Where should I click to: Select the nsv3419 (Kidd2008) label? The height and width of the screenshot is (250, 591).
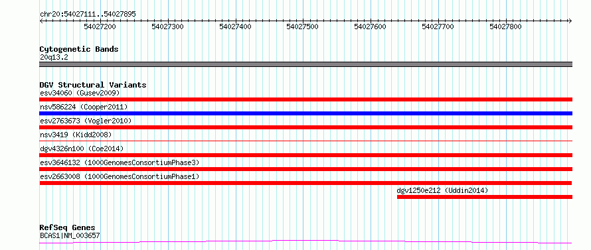pyautogui.click(x=76, y=135)
